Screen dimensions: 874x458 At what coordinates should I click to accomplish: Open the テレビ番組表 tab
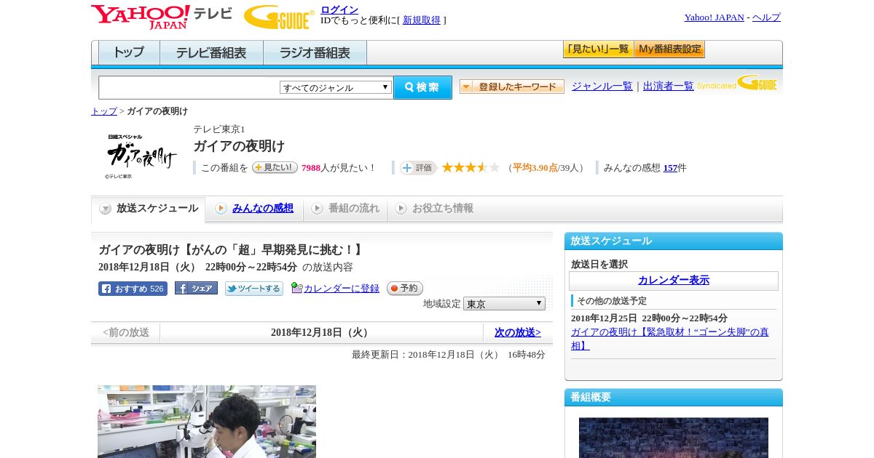211,53
